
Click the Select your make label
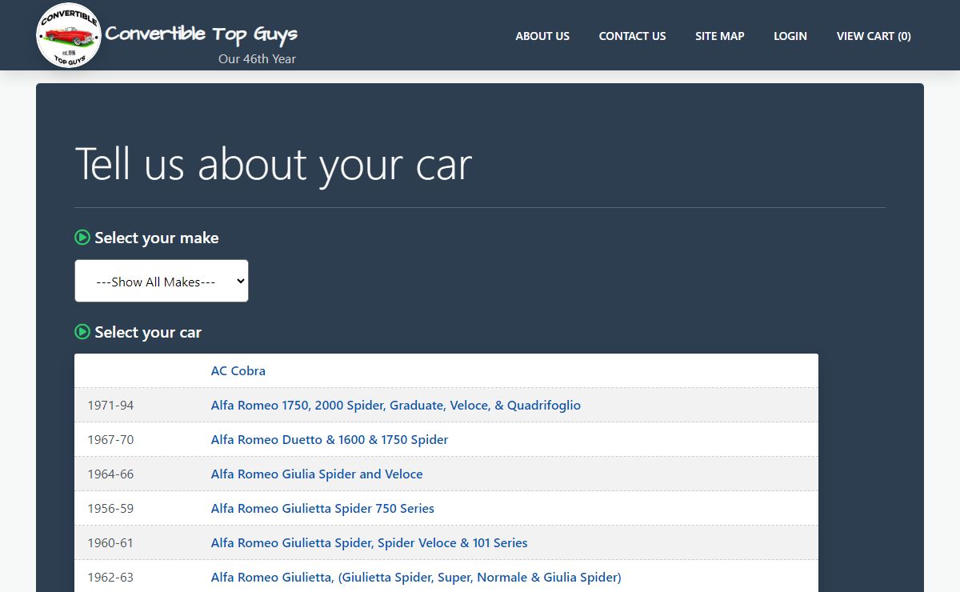pyautogui.click(x=157, y=238)
